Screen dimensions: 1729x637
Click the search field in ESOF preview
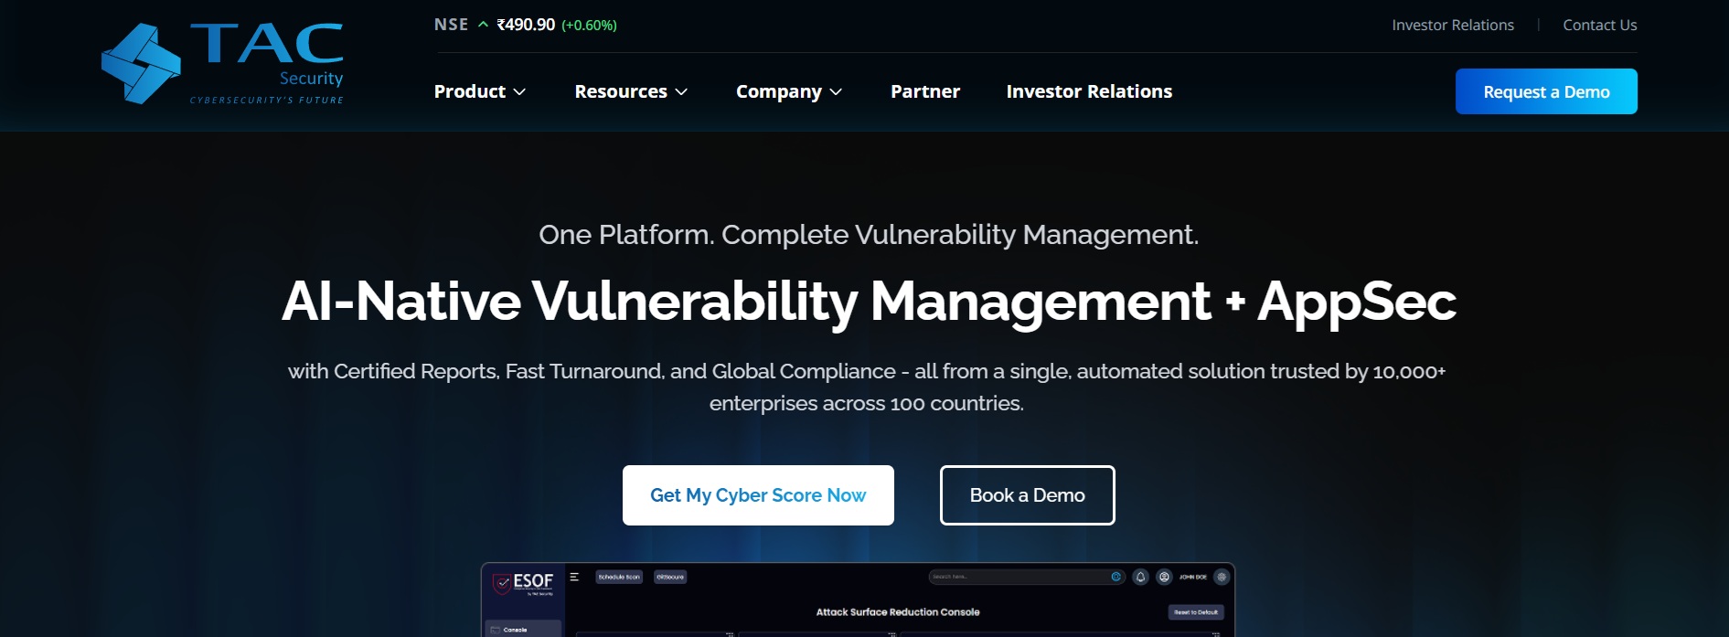(x=1026, y=577)
